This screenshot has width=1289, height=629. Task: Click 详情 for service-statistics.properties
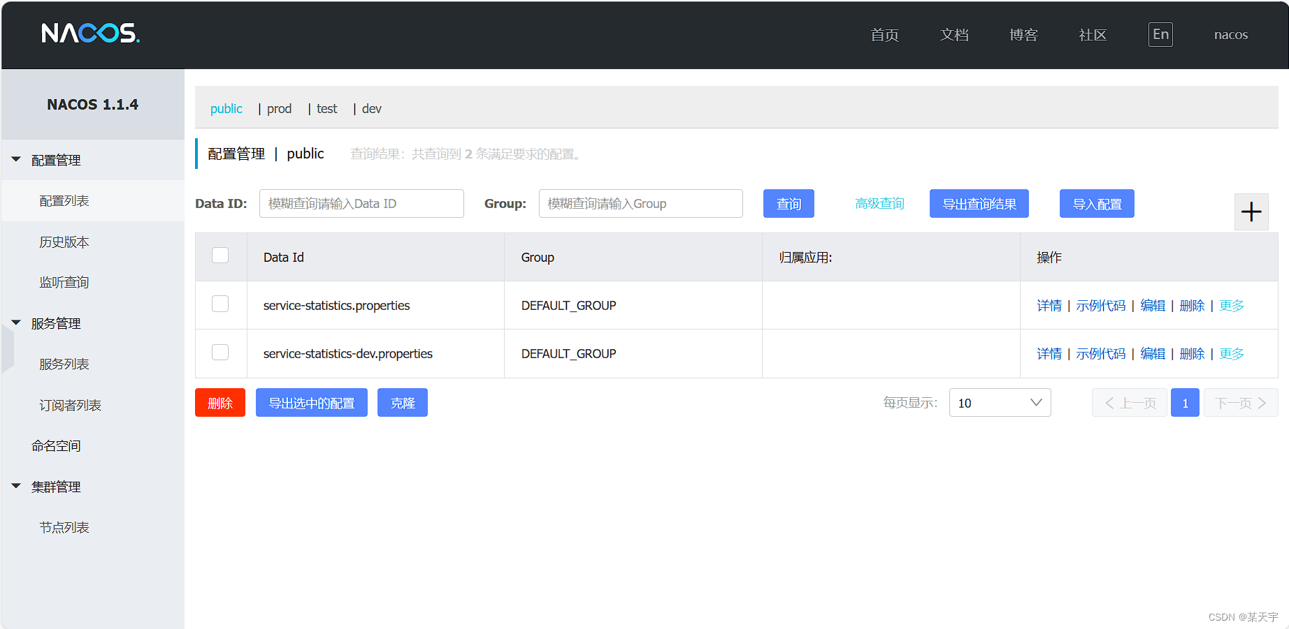1049,305
